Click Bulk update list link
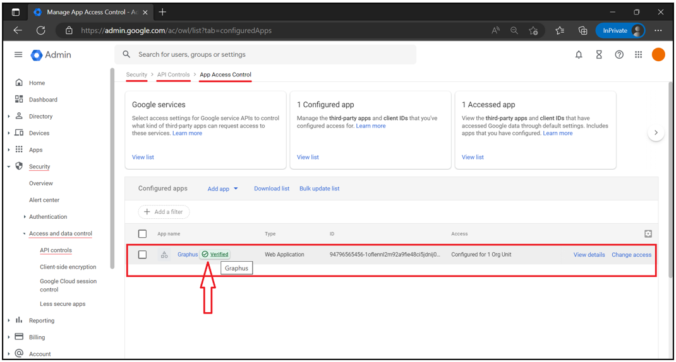Screen dimensions: 676x362 pos(320,189)
